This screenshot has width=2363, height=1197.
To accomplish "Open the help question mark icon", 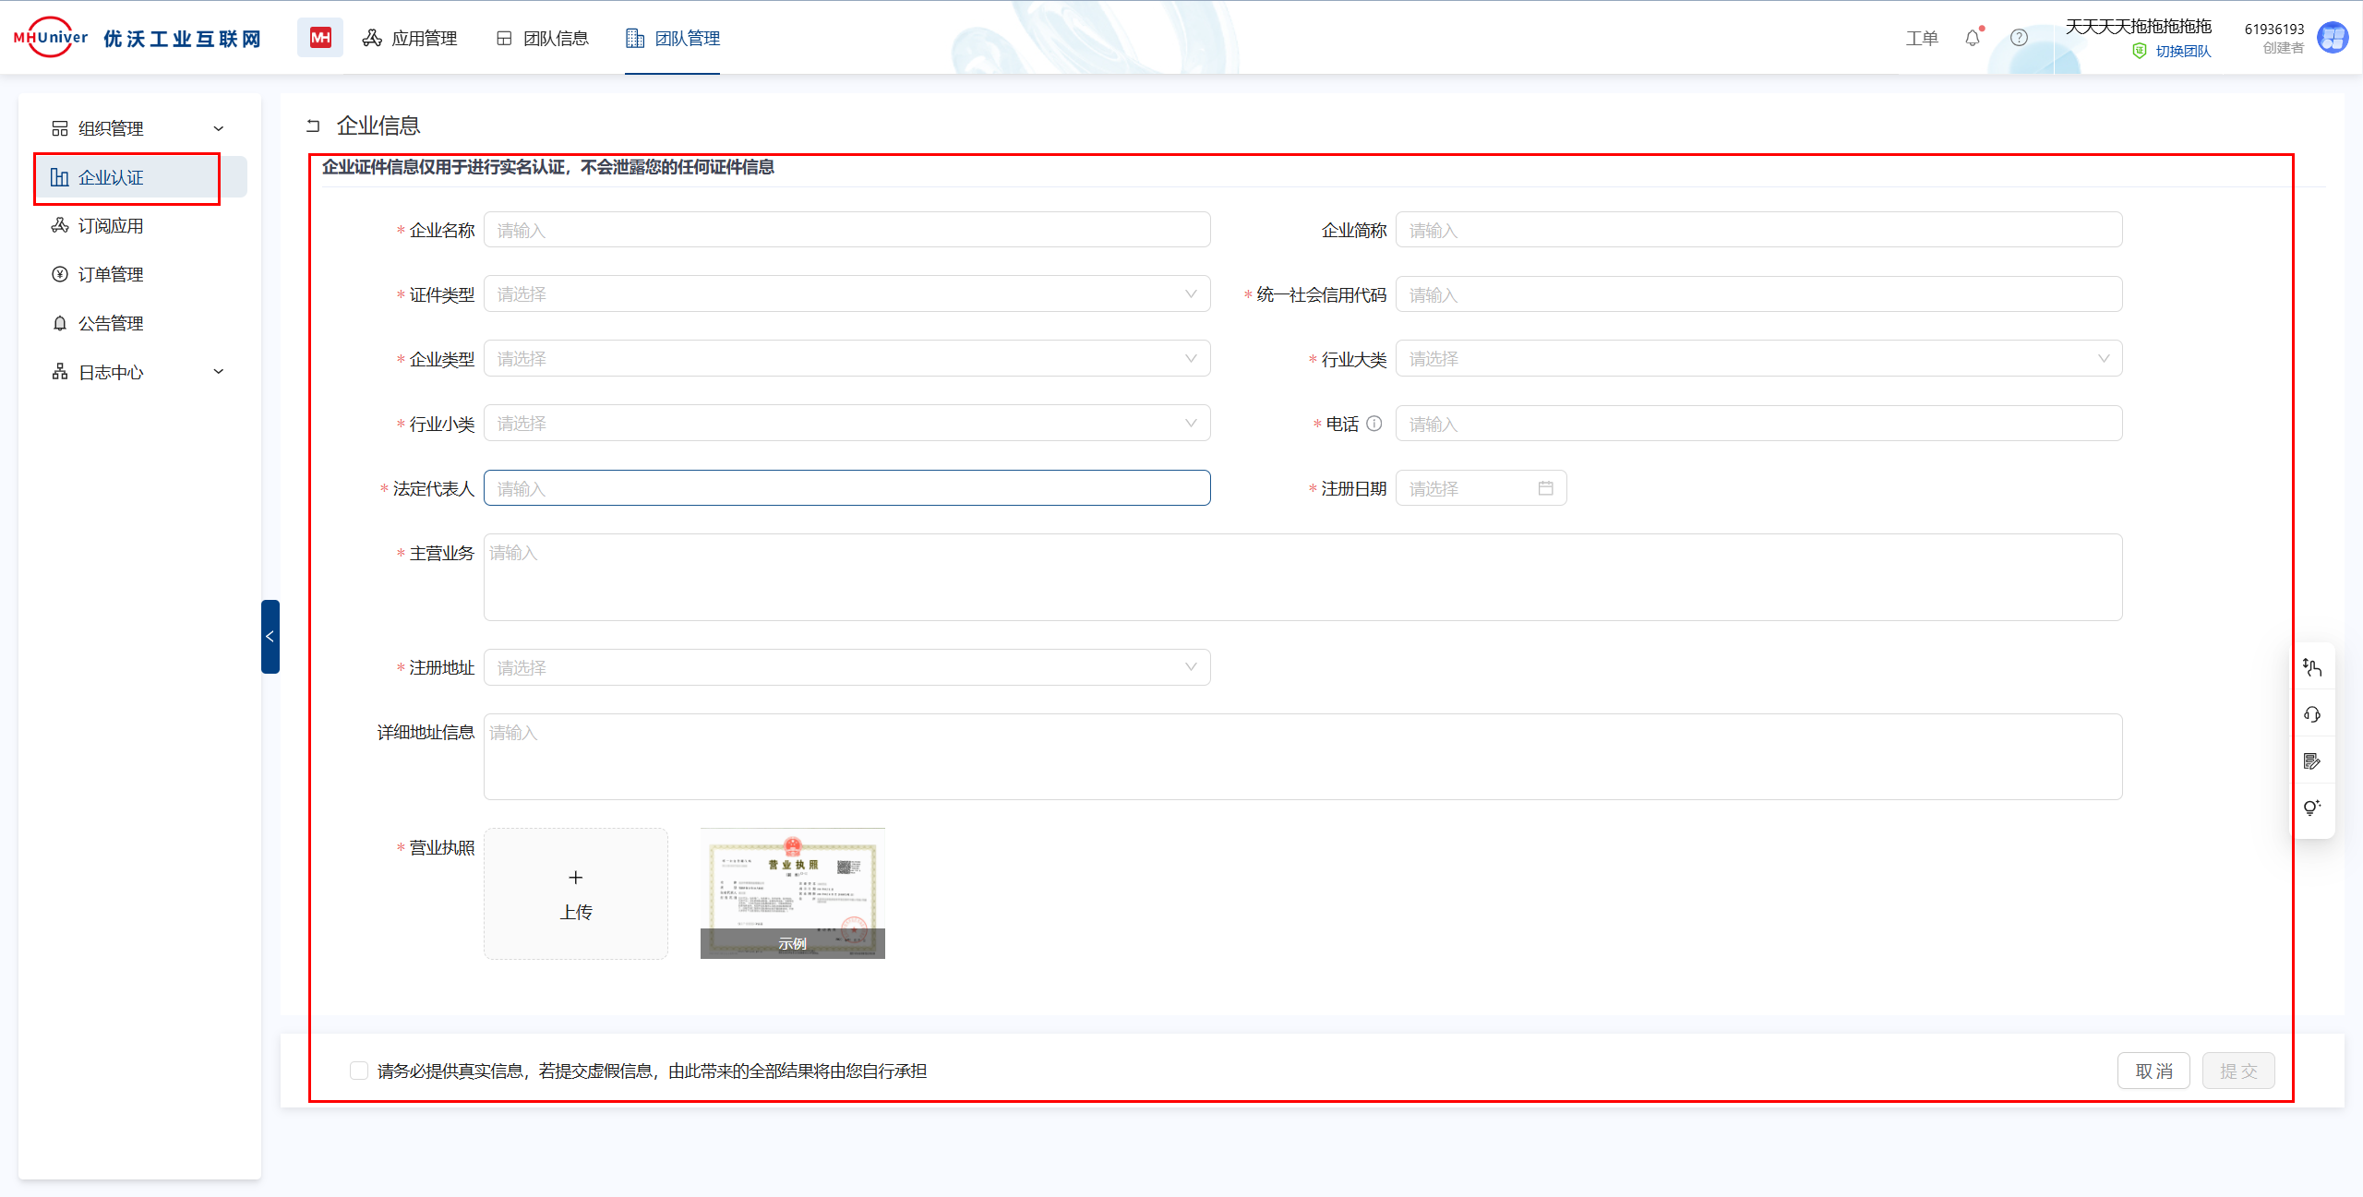I will tap(2019, 38).
